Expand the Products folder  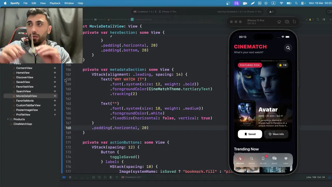click(8, 119)
